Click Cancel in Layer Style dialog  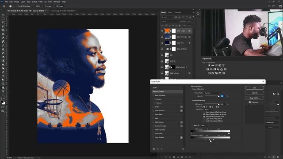(x=255, y=93)
